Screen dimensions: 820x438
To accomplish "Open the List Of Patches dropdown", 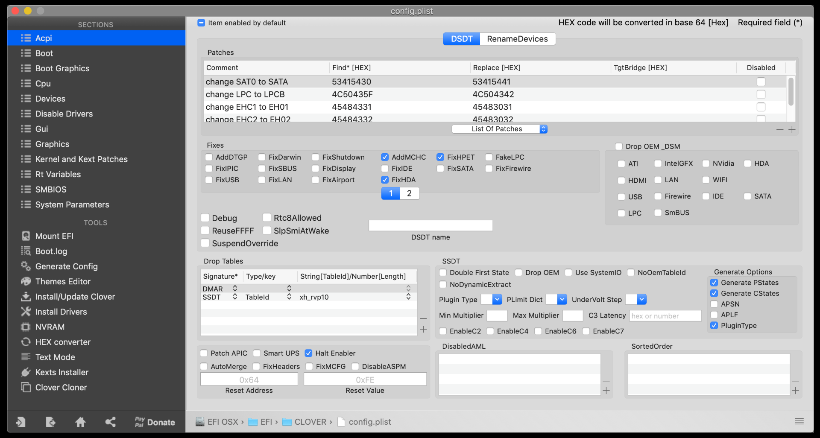I will (499, 129).
